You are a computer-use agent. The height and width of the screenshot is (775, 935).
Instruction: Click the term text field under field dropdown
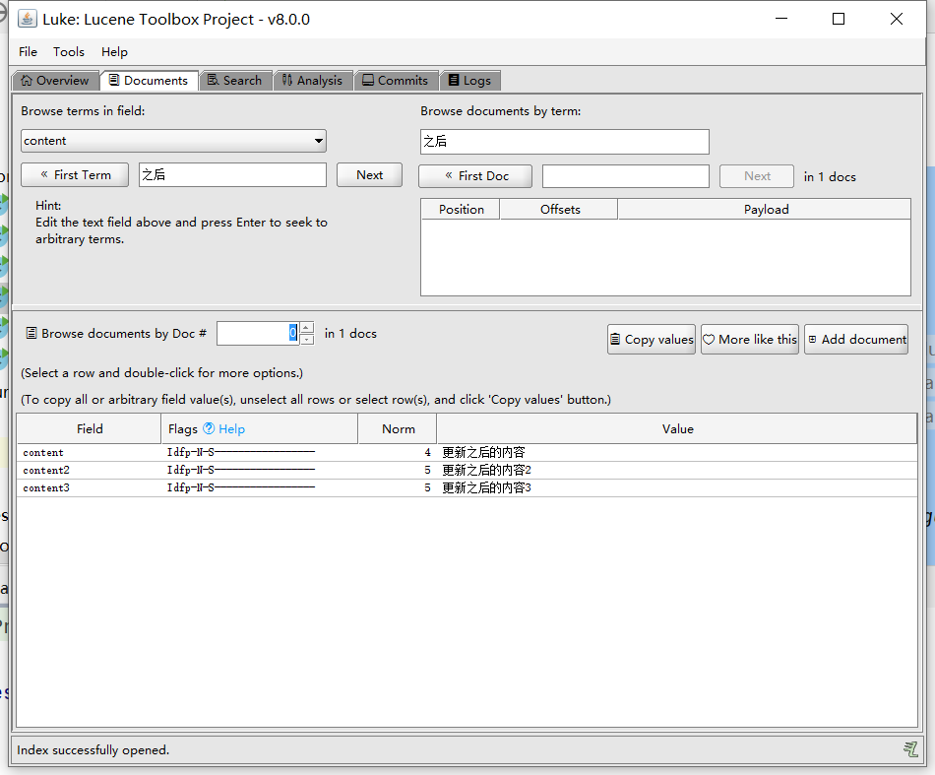point(232,175)
